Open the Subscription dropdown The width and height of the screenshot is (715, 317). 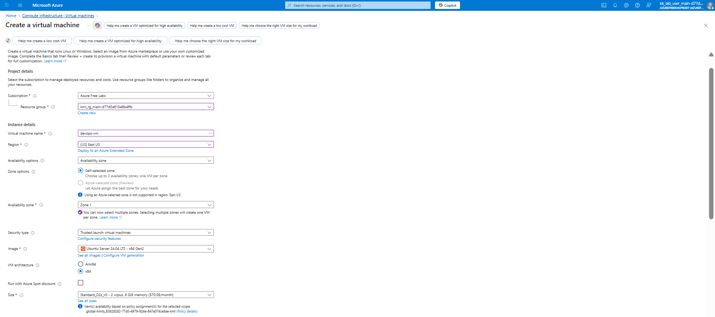click(x=146, y=96)
